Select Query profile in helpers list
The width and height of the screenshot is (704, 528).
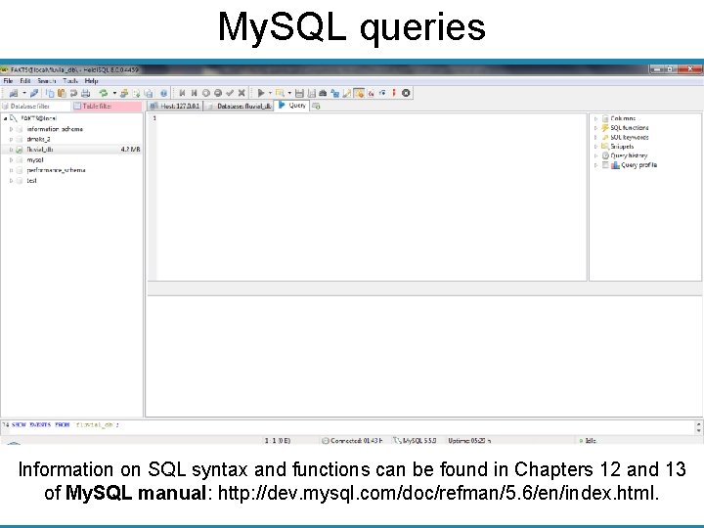pyautogui.click(x=638, y=165)
